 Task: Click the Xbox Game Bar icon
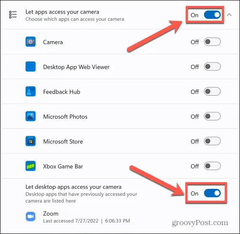[x=30, y=166]
